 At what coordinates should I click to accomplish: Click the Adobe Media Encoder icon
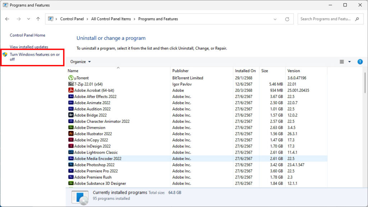[x=71, y=158]
